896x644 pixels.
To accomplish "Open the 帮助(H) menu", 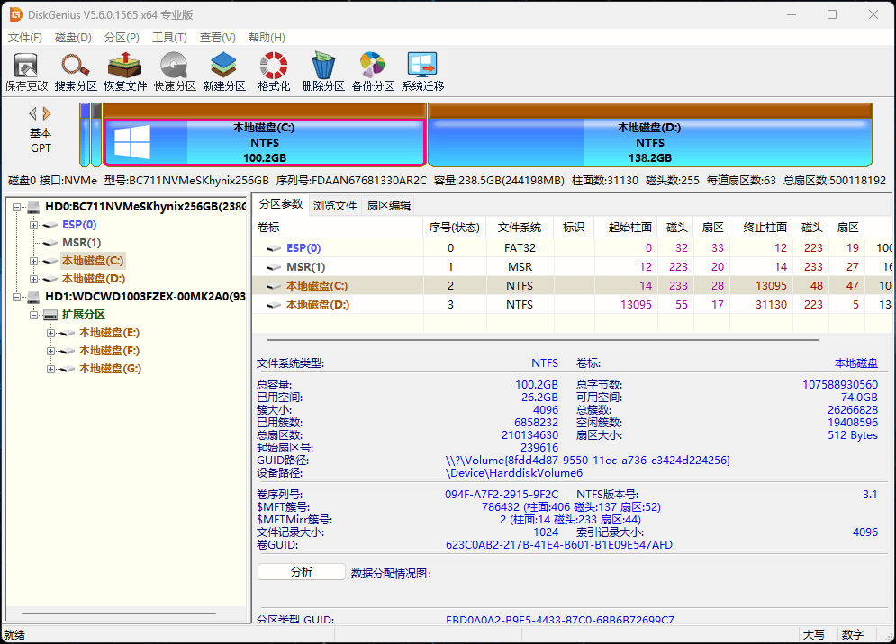I will tap(267, 38).
